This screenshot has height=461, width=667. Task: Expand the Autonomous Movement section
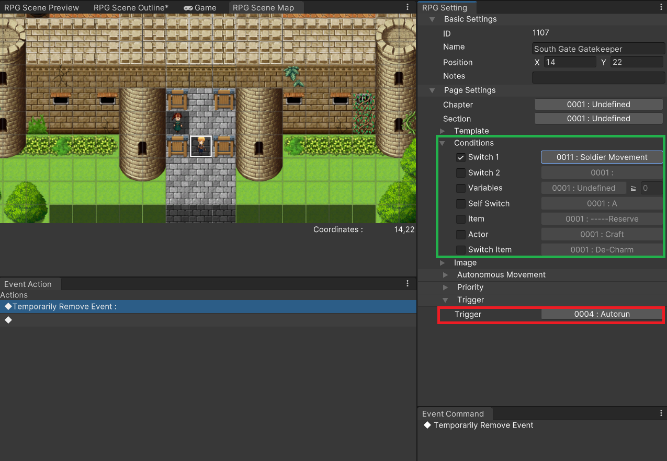445,274
